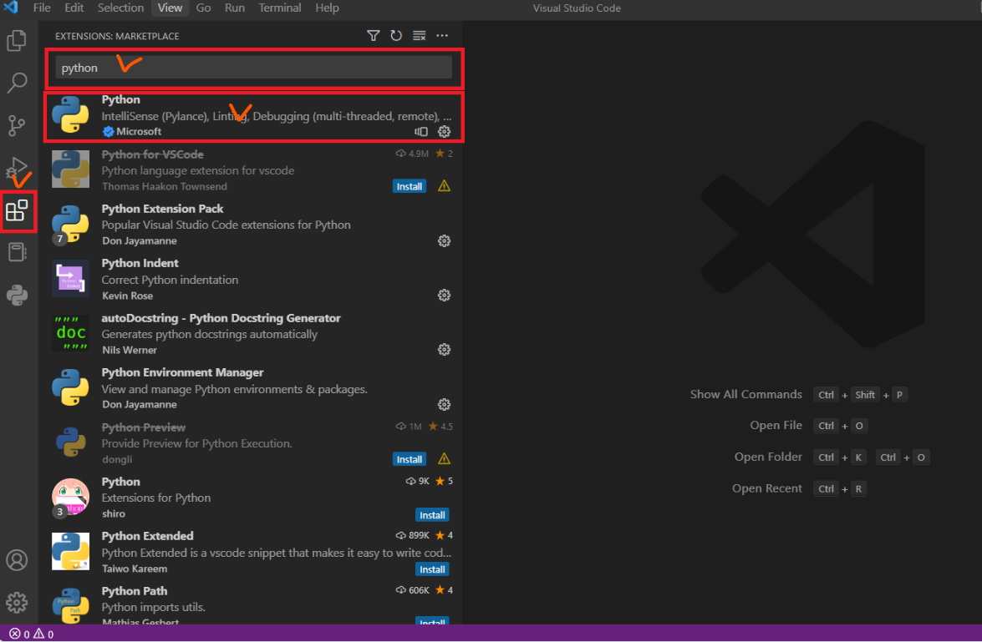This screenshot has height=642, width=982.
Task: Click the Thomas Haakon Townsend publisher name
Action: coord(165,186)
